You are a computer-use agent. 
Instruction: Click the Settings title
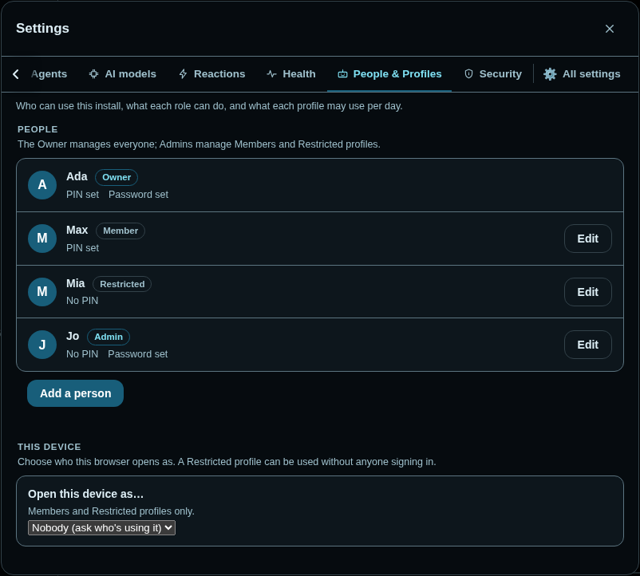(42, 29)
